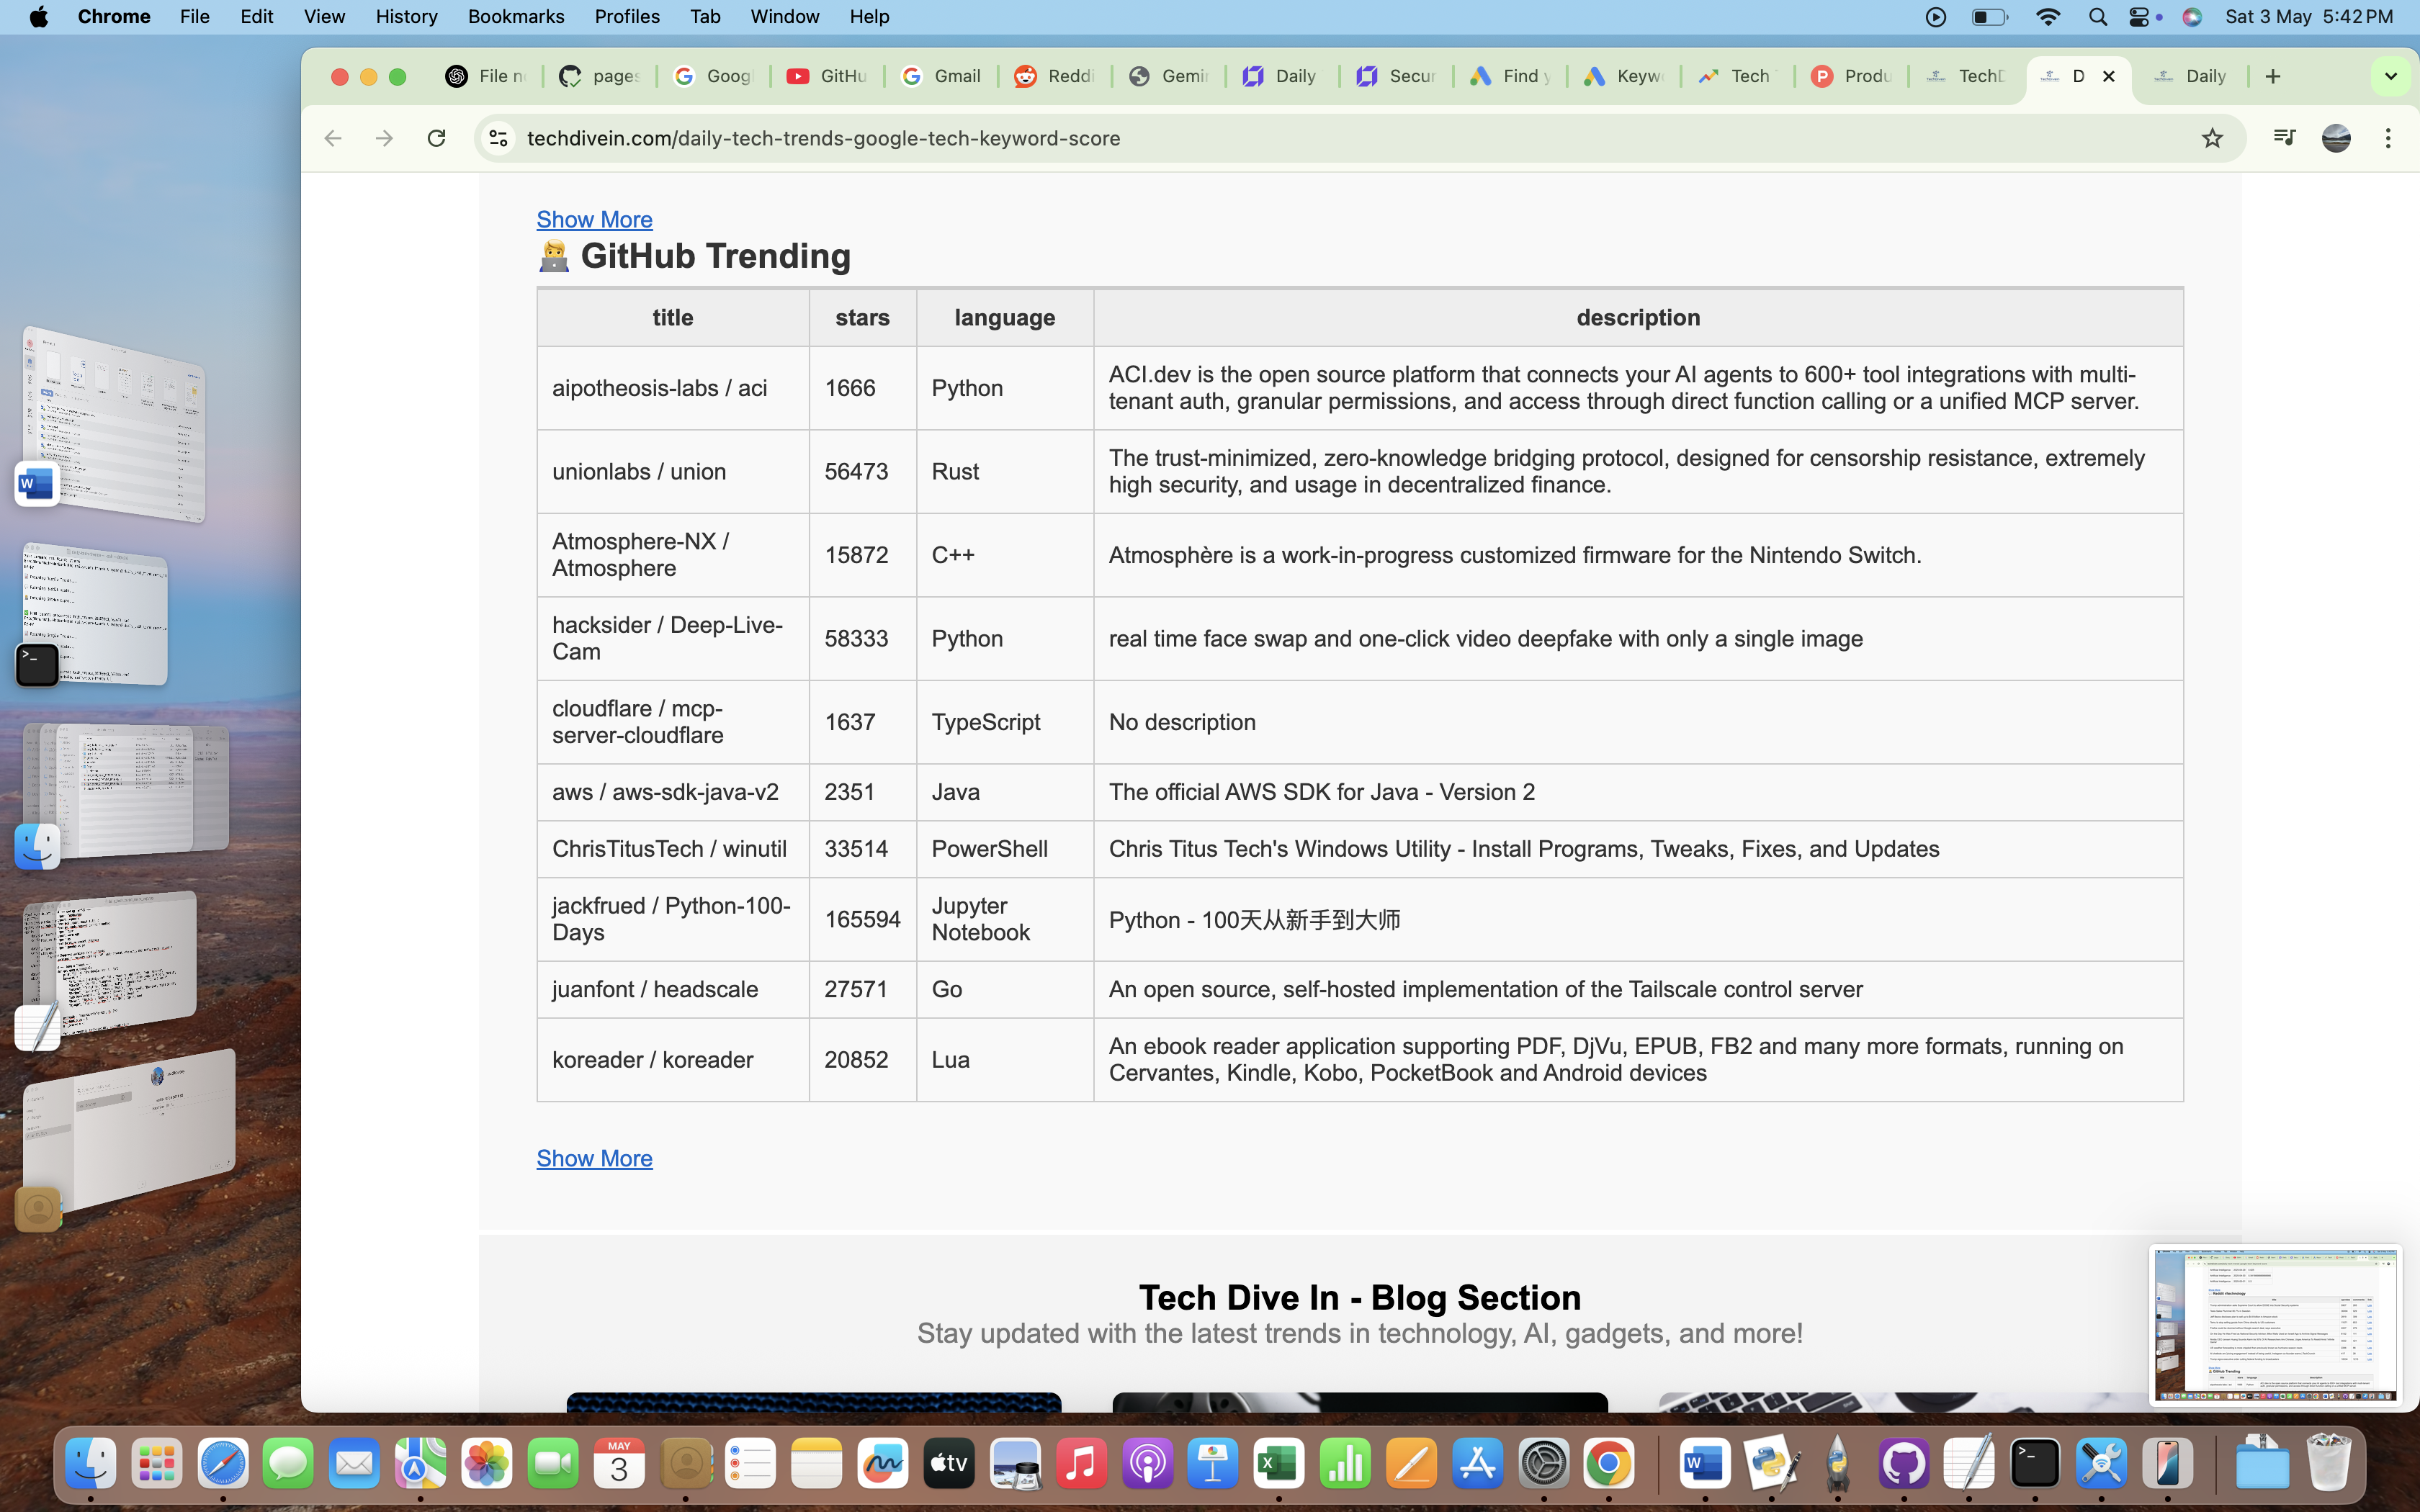
Task: Open the Trash in the Dock
Action: point(2328,1464)
